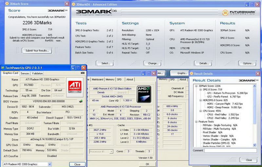Select Shader Particles (SM3.0) row
Screen dimensions: 262x167
pos(219,143)
